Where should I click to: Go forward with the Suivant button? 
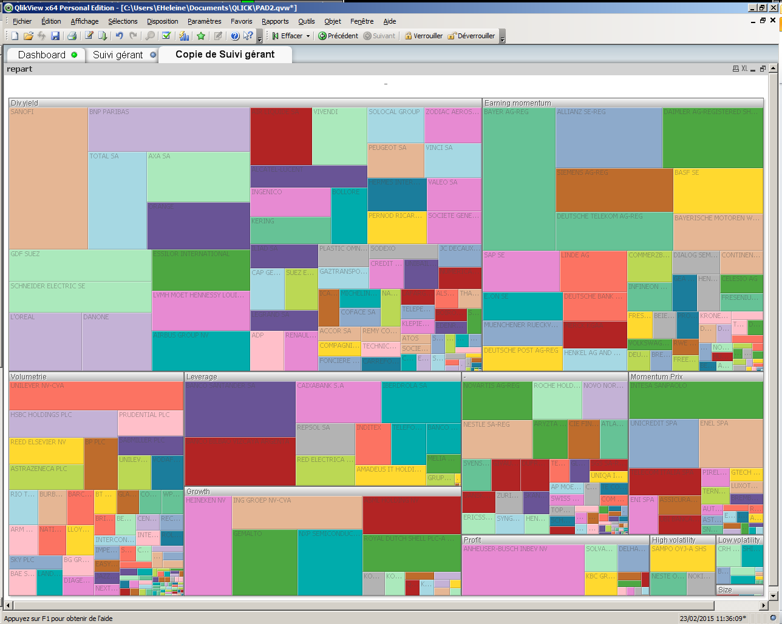click(379, 36)
